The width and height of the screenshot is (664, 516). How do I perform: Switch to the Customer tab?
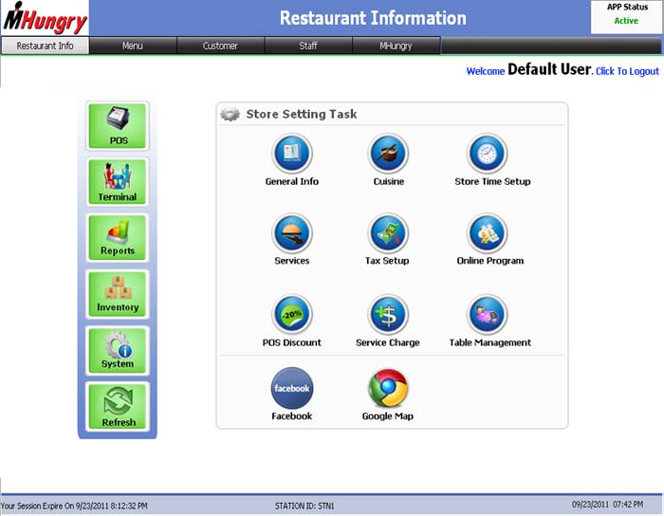(220, 46)
